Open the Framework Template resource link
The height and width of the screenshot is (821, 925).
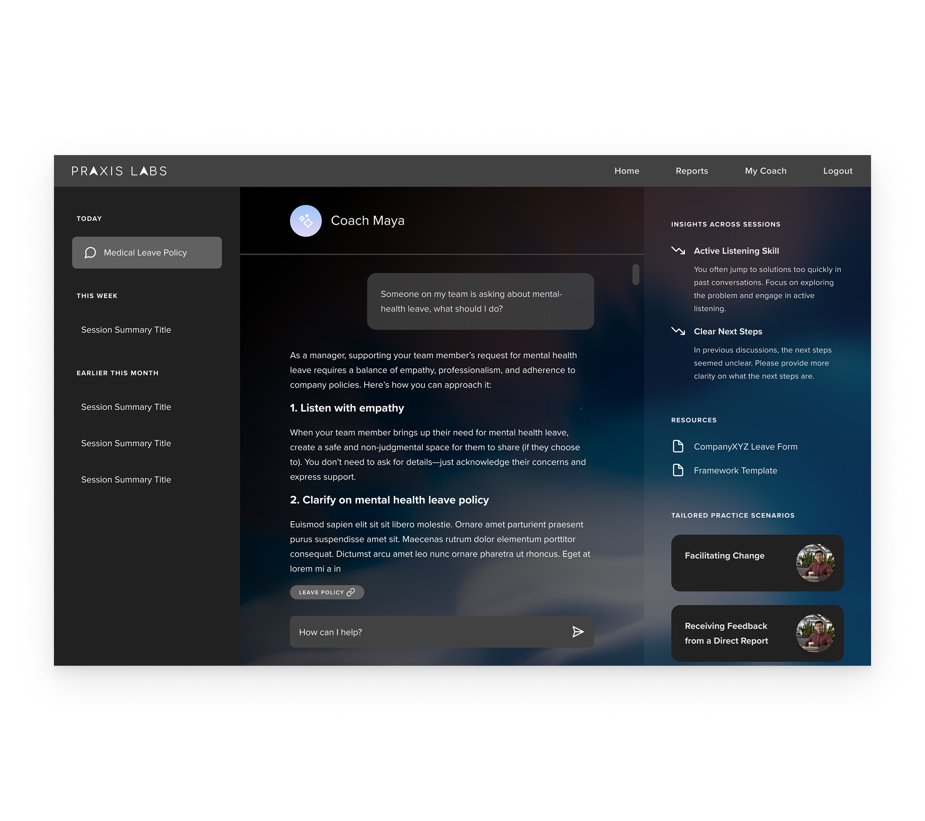735,471
